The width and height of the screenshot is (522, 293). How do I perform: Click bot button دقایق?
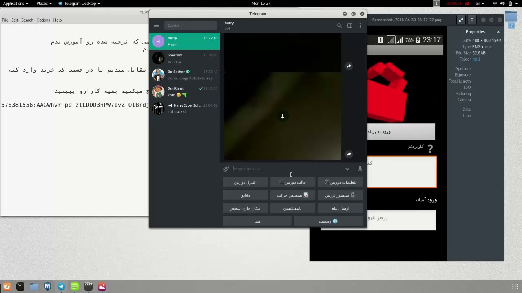(245, 195)
